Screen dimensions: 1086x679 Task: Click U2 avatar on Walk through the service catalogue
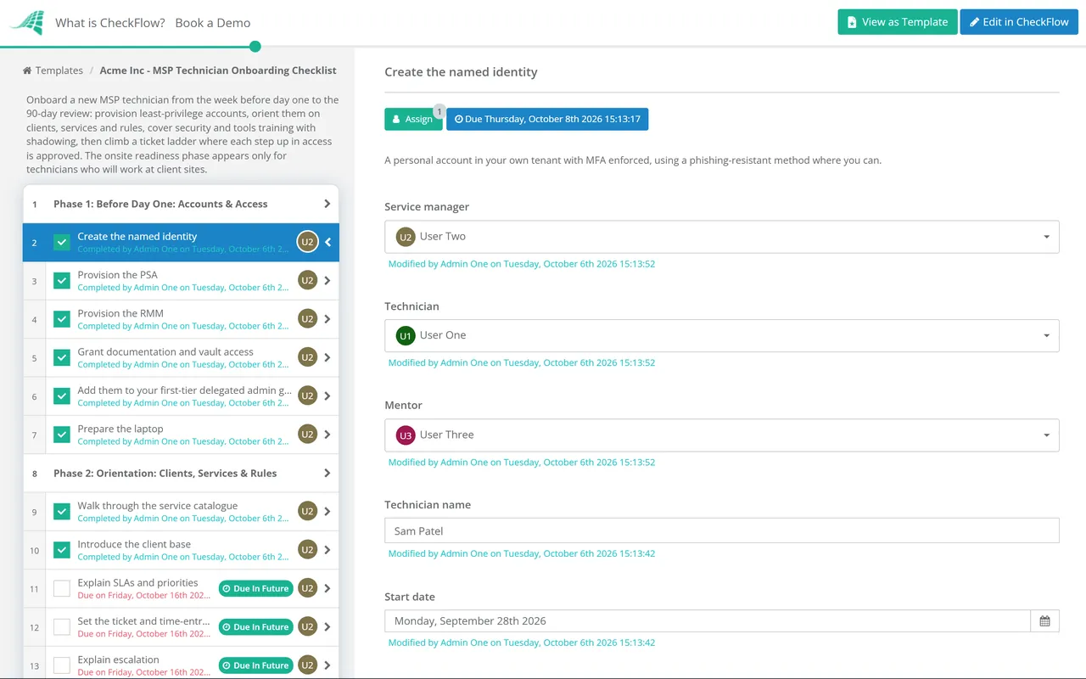point(307,511)
